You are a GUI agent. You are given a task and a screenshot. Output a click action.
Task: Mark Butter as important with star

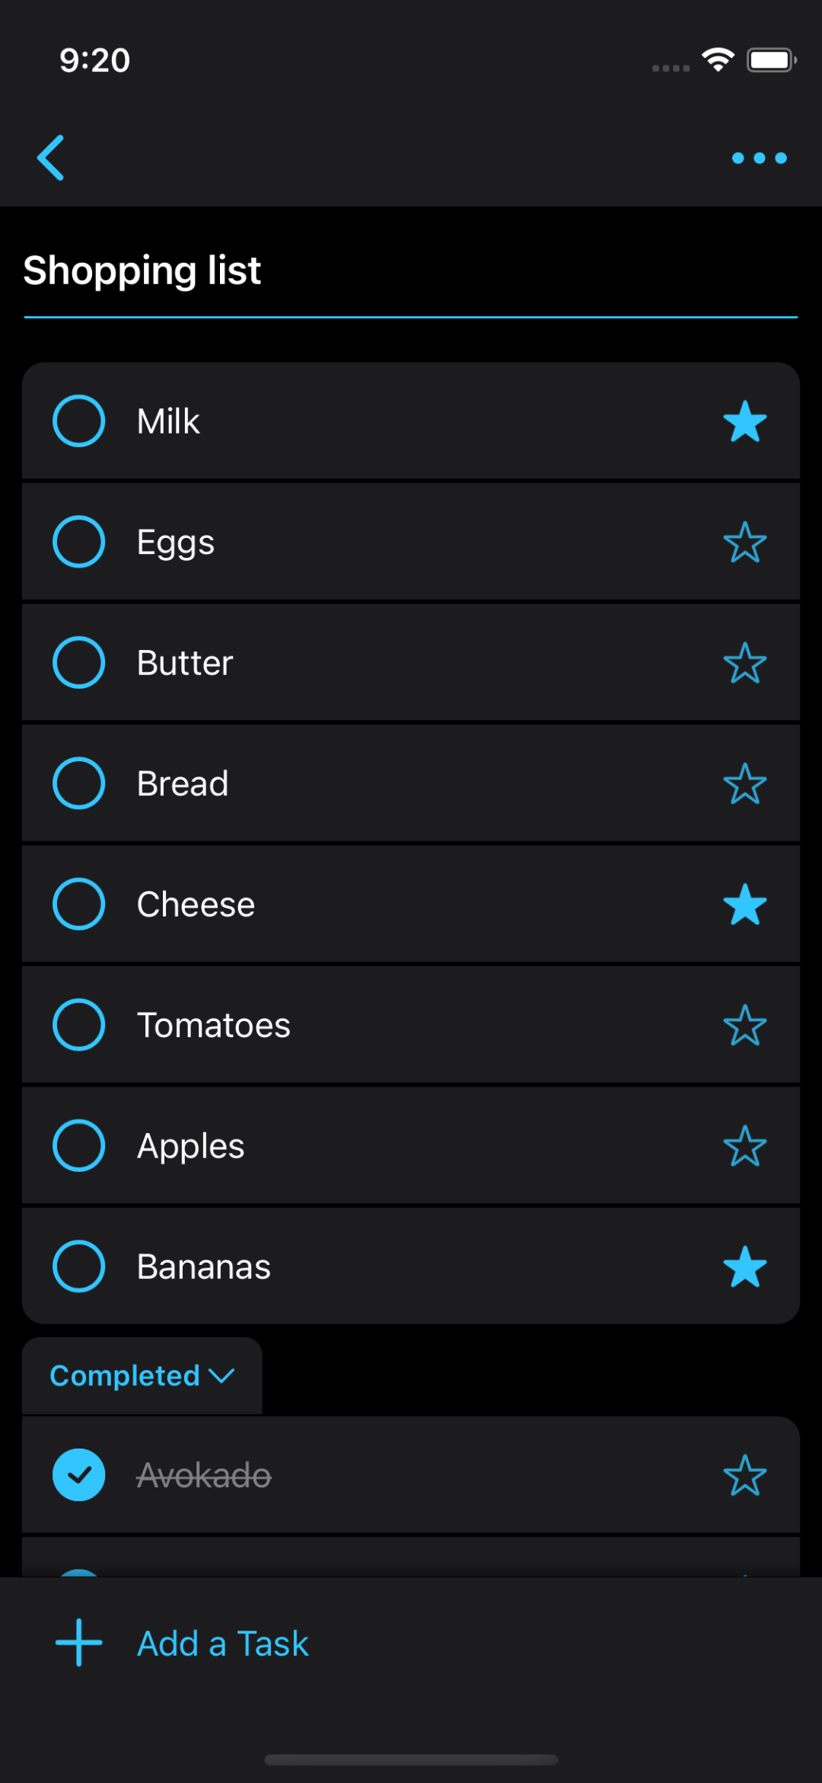744,663
